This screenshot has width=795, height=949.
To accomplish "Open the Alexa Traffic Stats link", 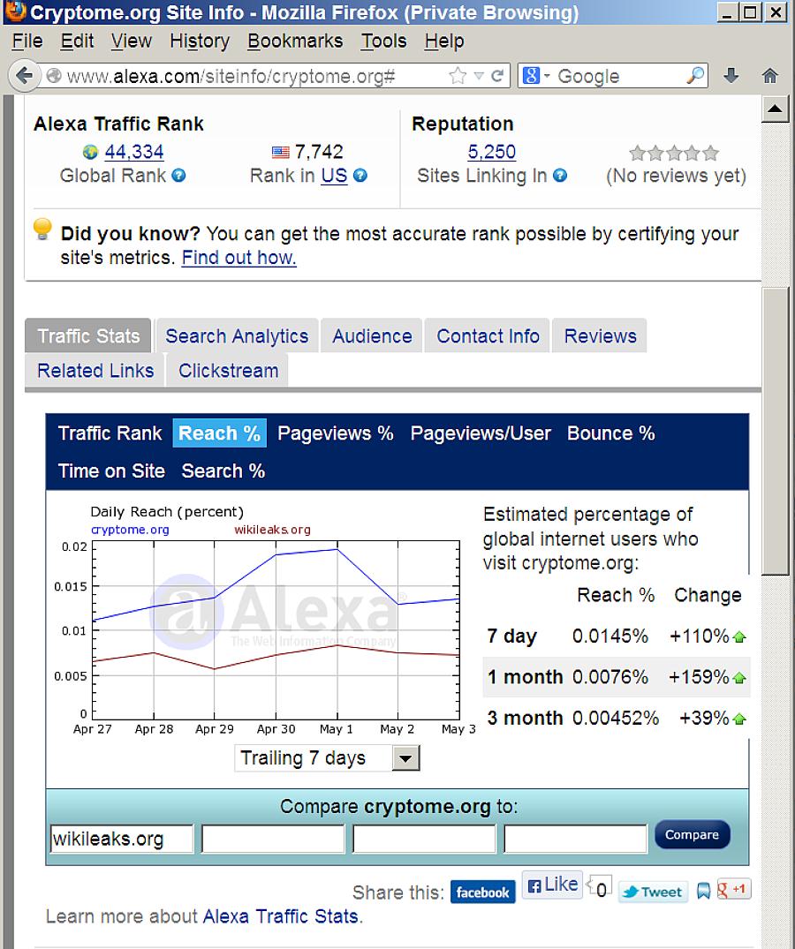I will (280, 916).
